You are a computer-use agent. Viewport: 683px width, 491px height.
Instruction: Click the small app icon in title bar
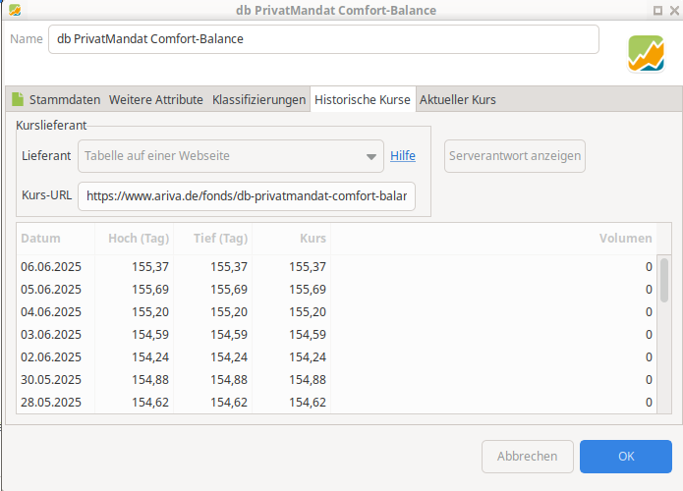click(15, 10)
